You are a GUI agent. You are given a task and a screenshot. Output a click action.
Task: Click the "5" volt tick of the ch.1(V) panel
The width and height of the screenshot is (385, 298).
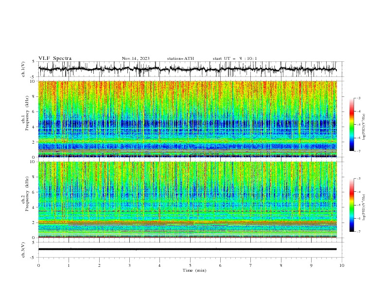pyautogui.click(x=34, y=62)
